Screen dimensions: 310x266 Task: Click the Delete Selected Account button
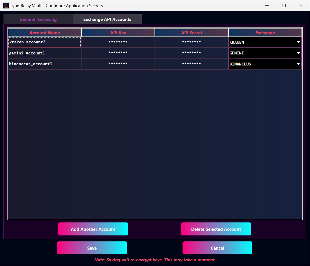(x=216, y=229)
